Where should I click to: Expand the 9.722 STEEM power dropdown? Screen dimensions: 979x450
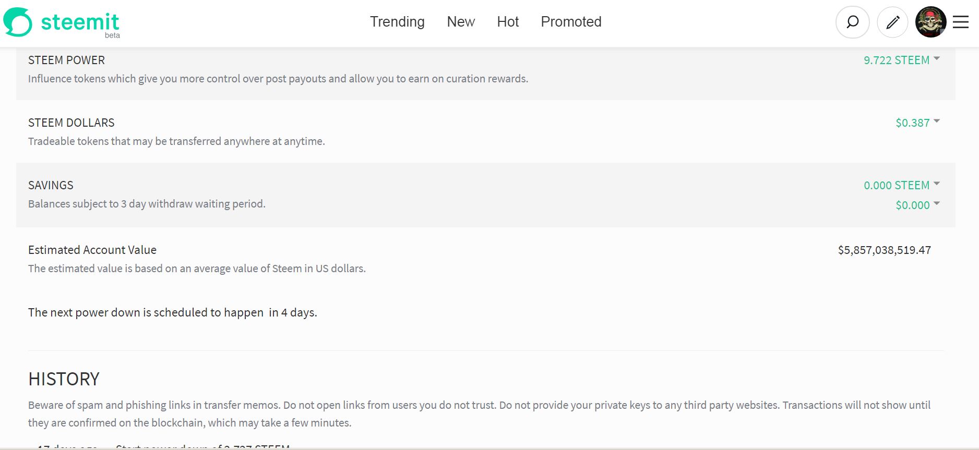tap(901, 60)
